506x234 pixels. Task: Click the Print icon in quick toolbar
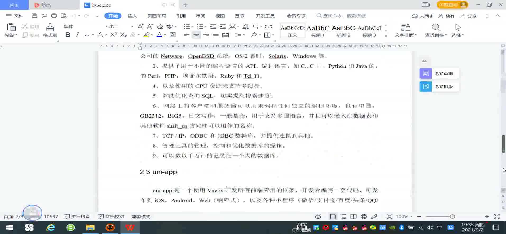[x=54, y=16]
